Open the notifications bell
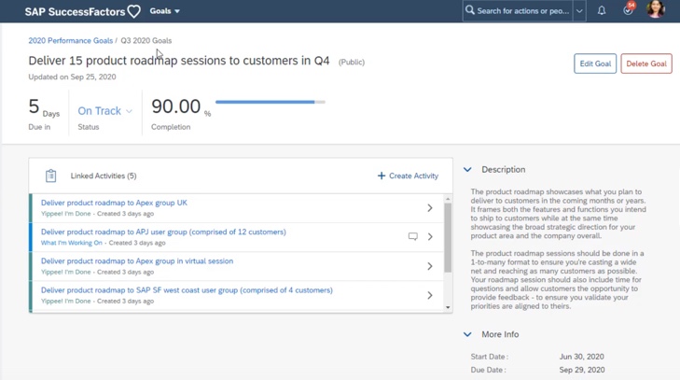680x380 pixels. 602,11
